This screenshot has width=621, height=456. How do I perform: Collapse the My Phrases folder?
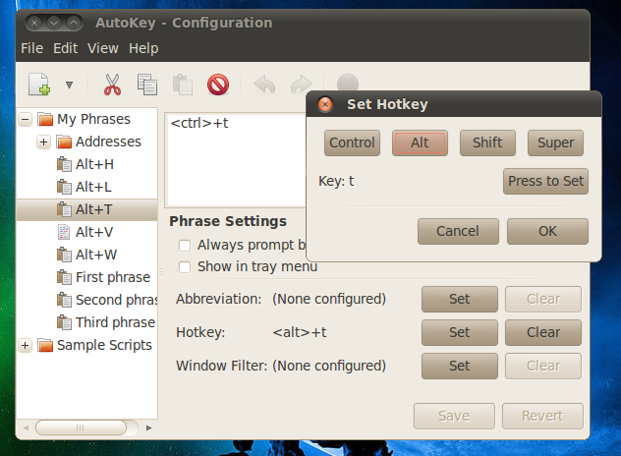point(25,119)
